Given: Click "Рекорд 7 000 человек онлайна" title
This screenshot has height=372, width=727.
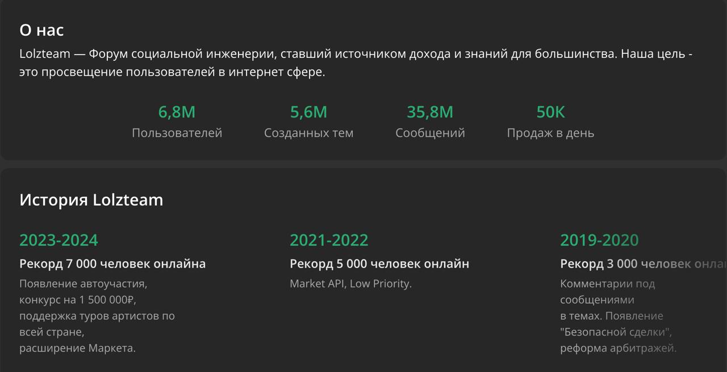Looking at the screenshot, I should click(112, 264).
